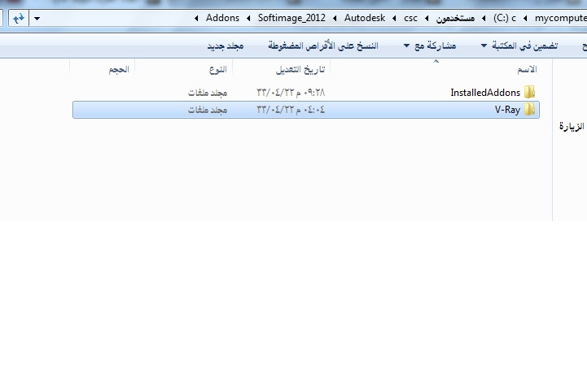The height and width of the screenshot is (374, 587).
Task: Click the InstalledAddons folder icon
Action: [x=529, y=92]
